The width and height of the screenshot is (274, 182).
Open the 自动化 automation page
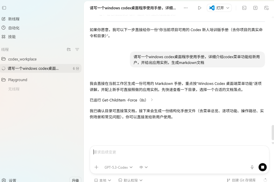(10, 28)
